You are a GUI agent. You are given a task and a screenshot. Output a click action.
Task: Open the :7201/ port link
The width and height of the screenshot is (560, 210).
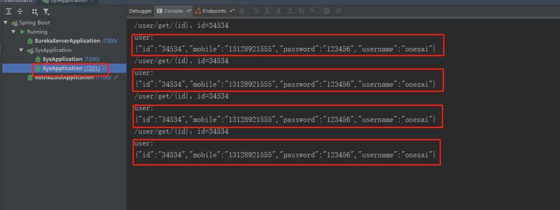click(92, 68)
